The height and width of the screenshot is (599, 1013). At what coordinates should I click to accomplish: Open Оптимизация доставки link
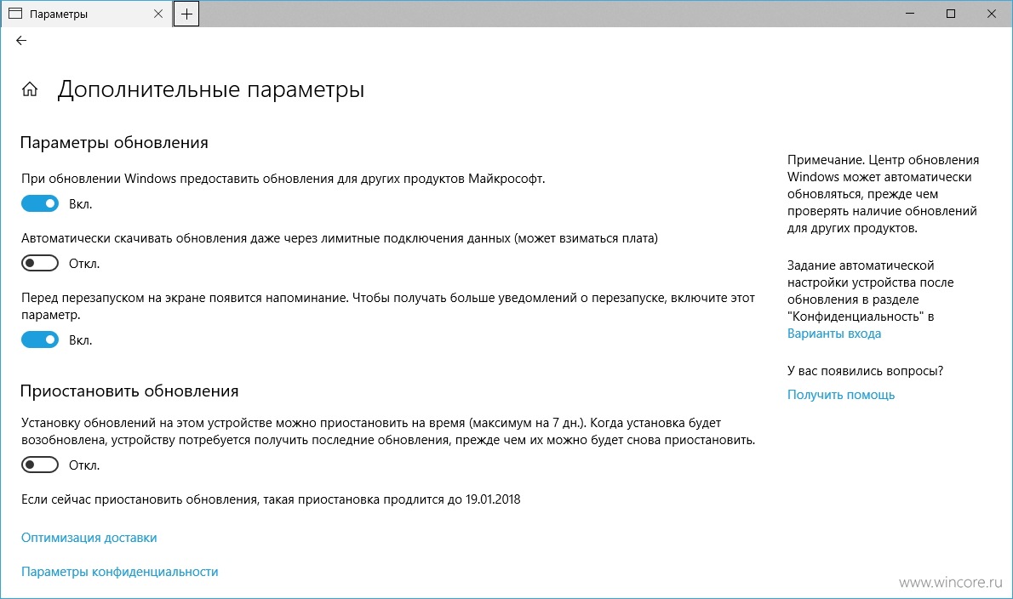pos(89,538)
